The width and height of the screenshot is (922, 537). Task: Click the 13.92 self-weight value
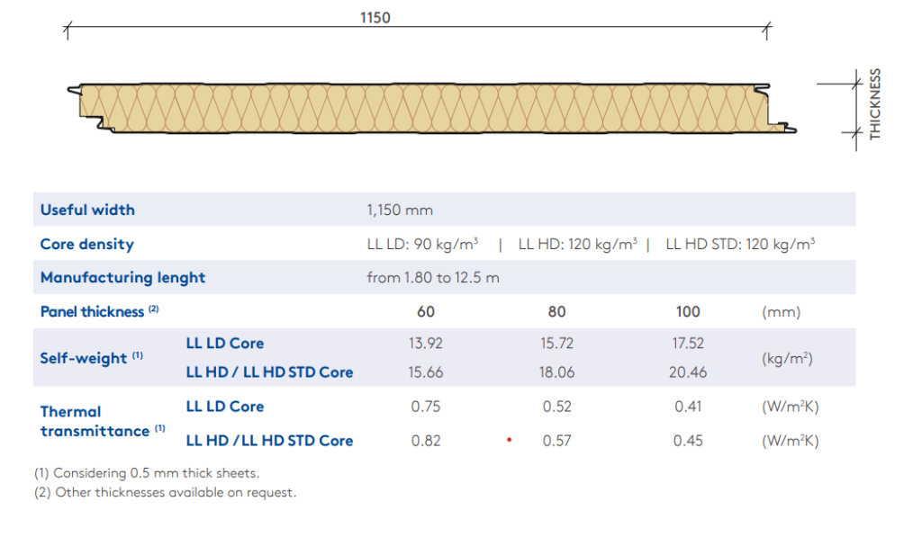click(x=426, y=344)
